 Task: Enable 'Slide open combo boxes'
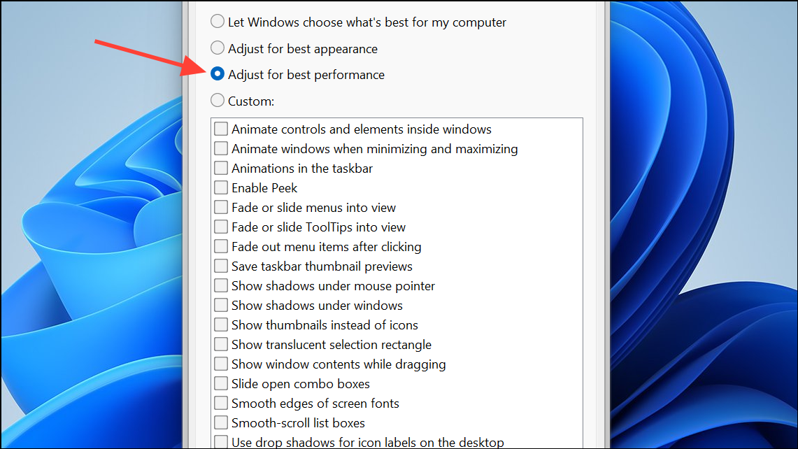click(221, 383)
